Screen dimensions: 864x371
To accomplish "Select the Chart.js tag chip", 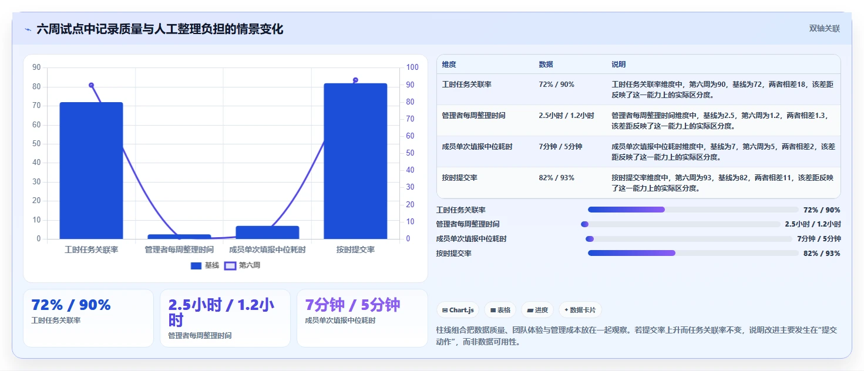I will (458, 310).
